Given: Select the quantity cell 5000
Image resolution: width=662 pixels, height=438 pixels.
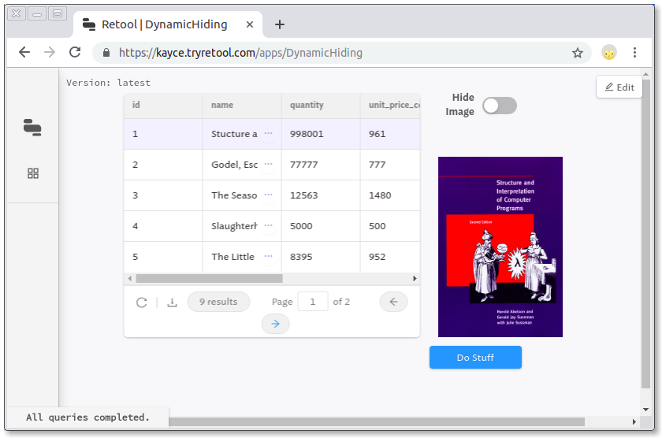Looking at the screenshot, I should (x=321, y=226).
